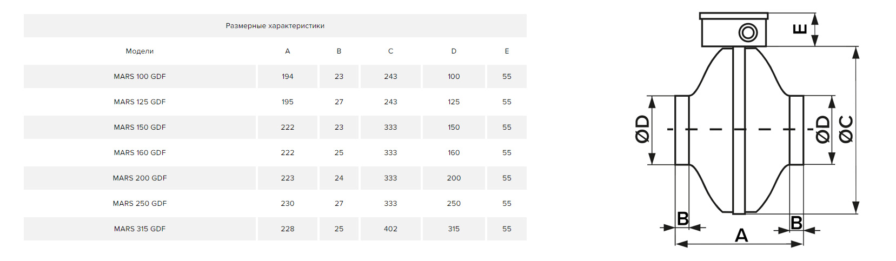Click the 'Размерные характеристики' table header
The image size is (896, 261).
point(275,26)
